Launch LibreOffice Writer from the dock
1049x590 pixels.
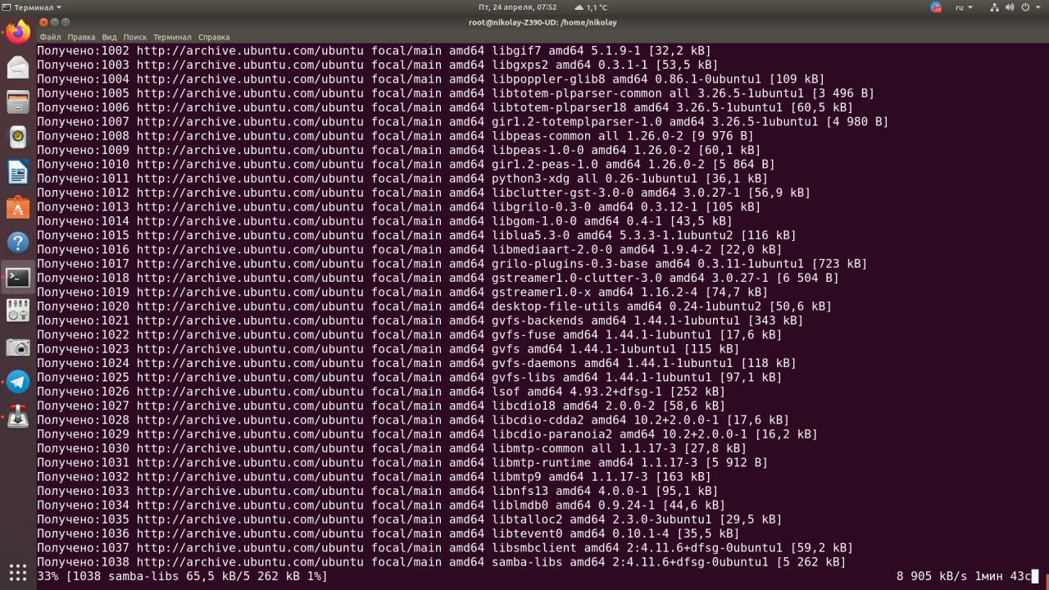(18, 173)
